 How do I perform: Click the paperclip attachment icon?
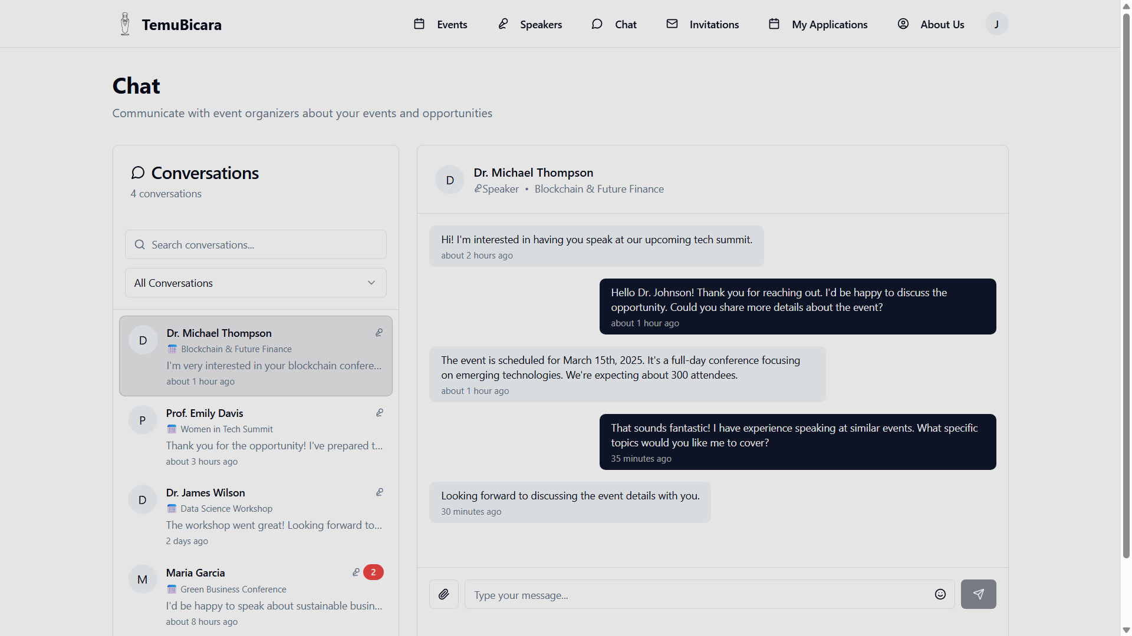coord(443,594)
